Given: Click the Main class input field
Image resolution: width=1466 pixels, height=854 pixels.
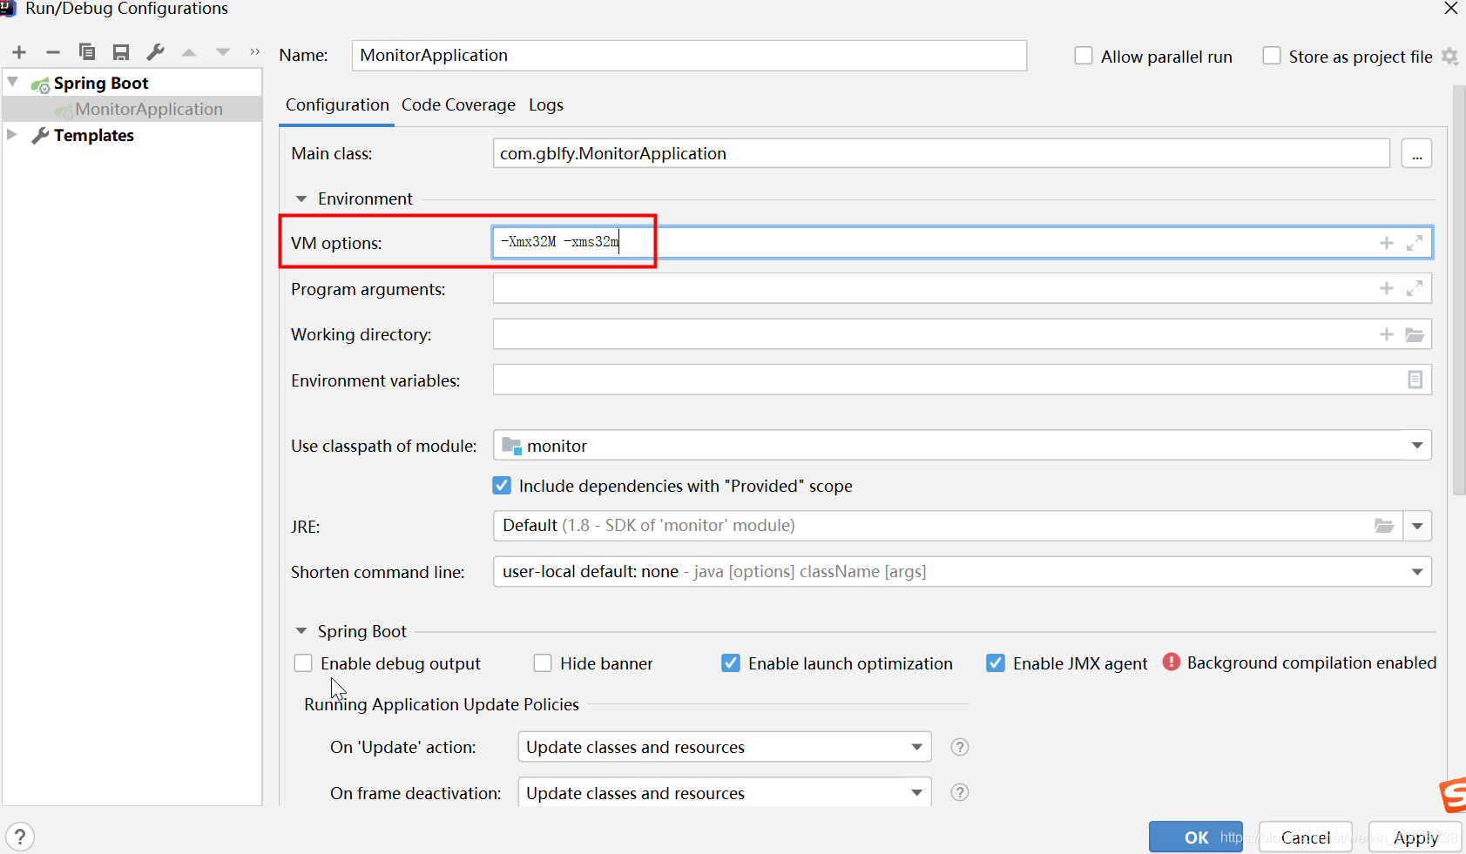Looking at the screenshot, I should [x=941, y=153].
